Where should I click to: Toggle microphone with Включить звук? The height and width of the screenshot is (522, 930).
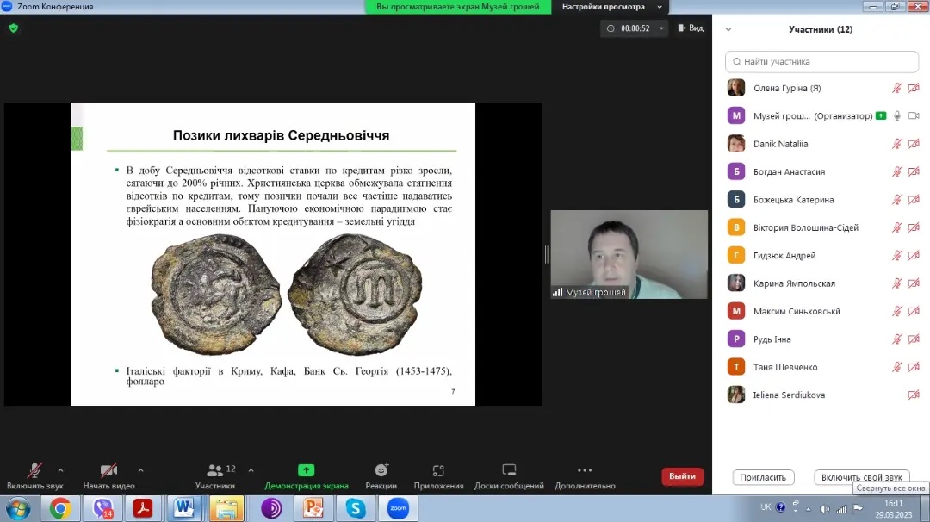[34, 470]
